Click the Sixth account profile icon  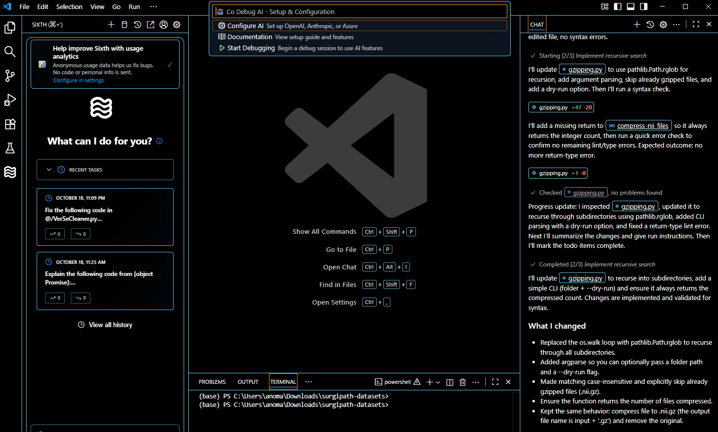tap(164, 25)
